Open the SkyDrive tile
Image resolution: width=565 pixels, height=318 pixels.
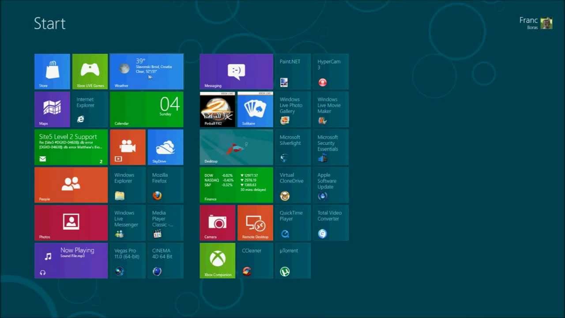point(166,147)
